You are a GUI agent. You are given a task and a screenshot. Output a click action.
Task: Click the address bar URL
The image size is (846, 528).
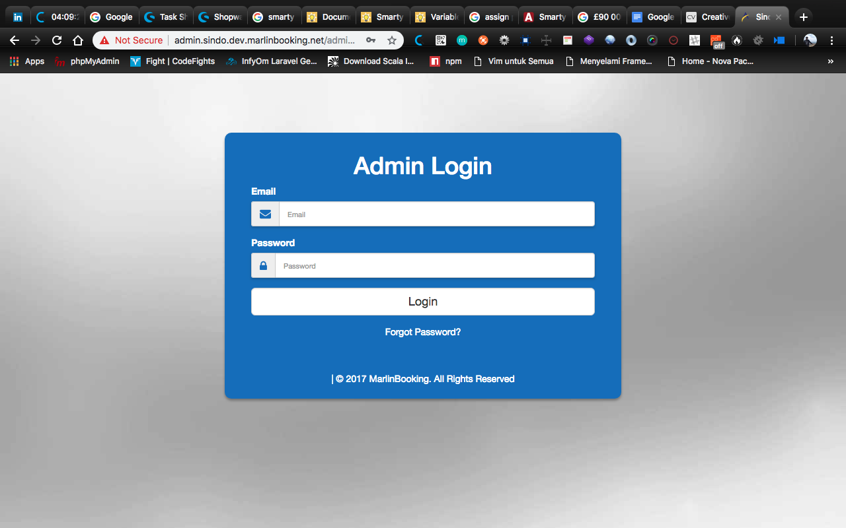pyautogui.click(x=264, y=40)
